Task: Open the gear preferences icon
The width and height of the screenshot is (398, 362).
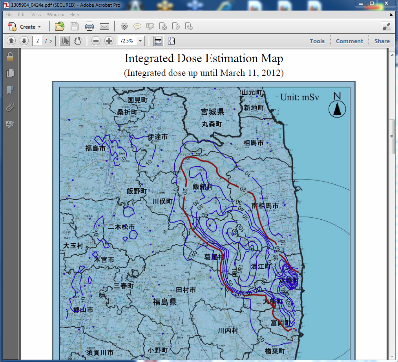Action: coord(124,26)
